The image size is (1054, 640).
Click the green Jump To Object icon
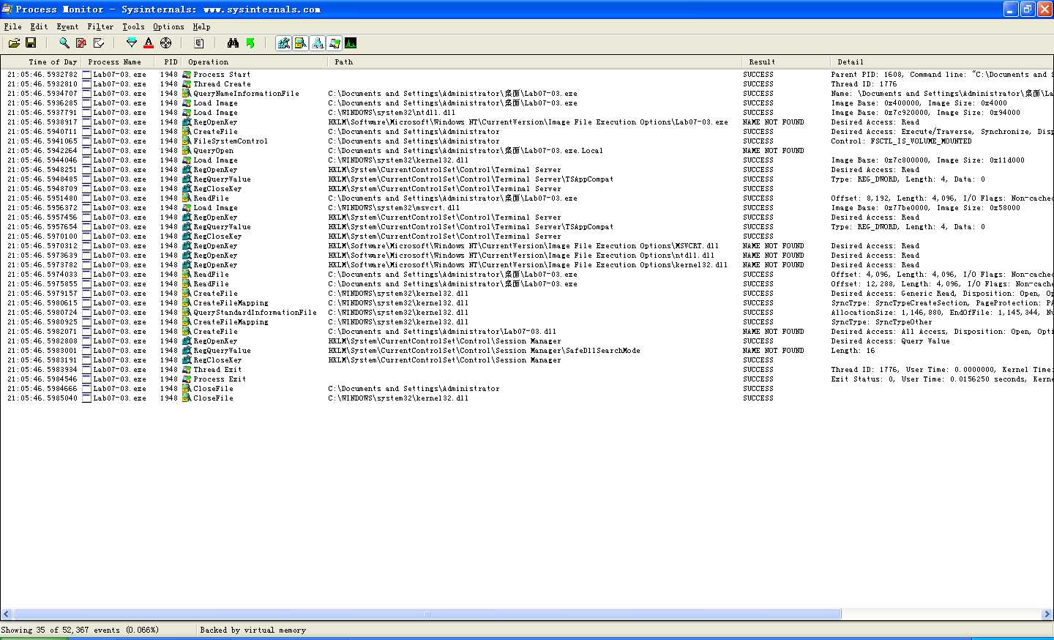[x=250, y=43]
